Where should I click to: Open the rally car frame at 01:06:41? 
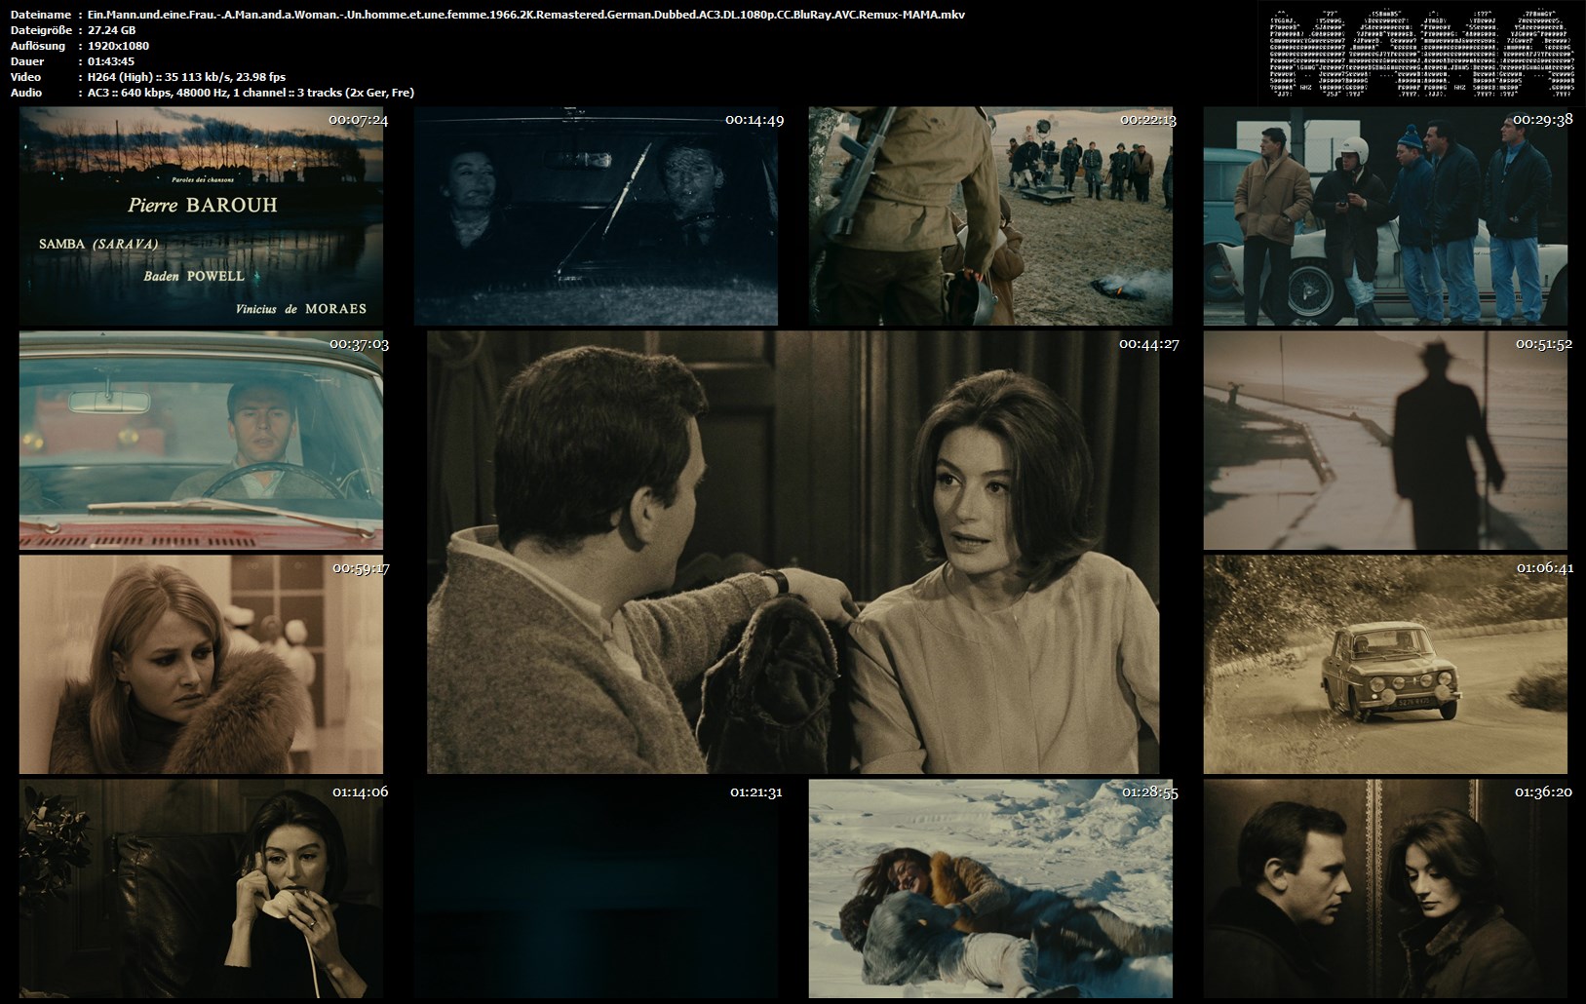[1385, 665]
